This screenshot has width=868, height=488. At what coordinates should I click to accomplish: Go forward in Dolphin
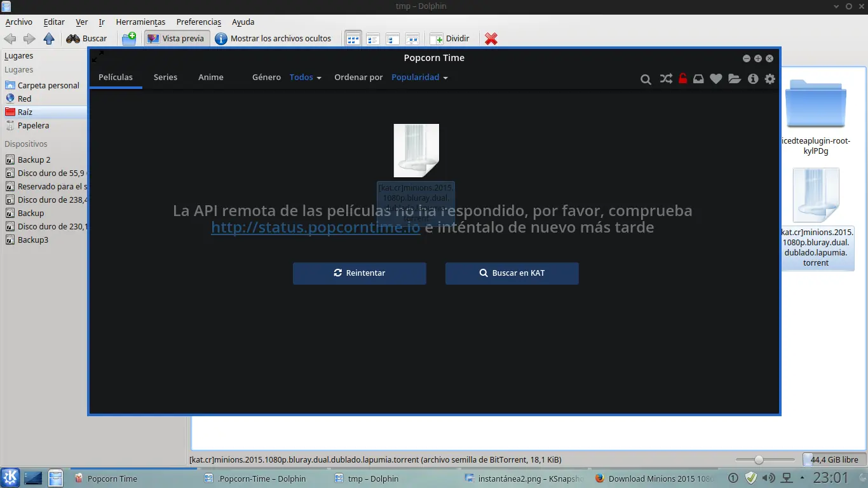tap(29, 39)
